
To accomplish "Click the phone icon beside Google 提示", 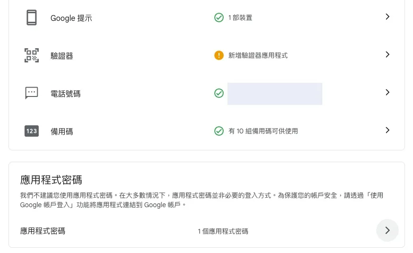I will tap(32, 17).
